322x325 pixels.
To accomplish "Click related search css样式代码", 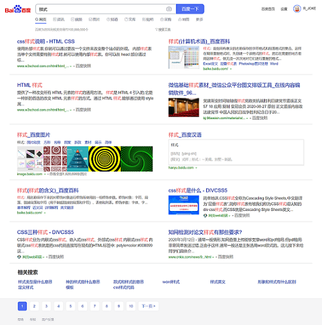I will coord(123,288).
